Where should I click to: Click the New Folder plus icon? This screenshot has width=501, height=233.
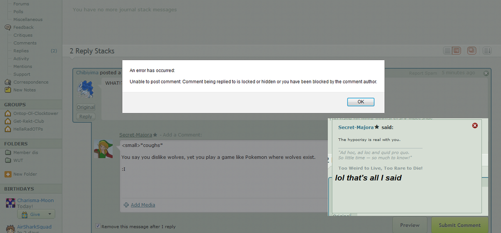click(7, 174)
